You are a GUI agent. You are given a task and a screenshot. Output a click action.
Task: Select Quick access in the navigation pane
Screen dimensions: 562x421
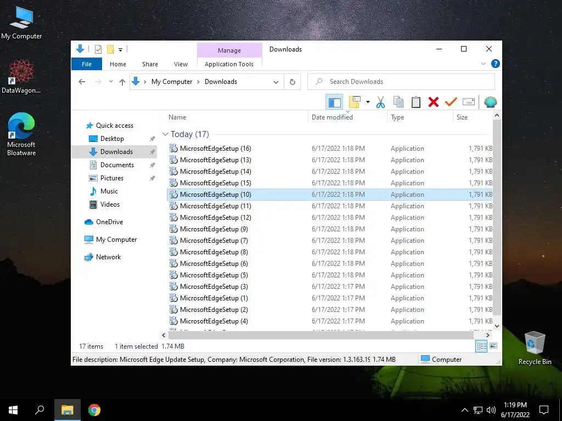point(114,126)
